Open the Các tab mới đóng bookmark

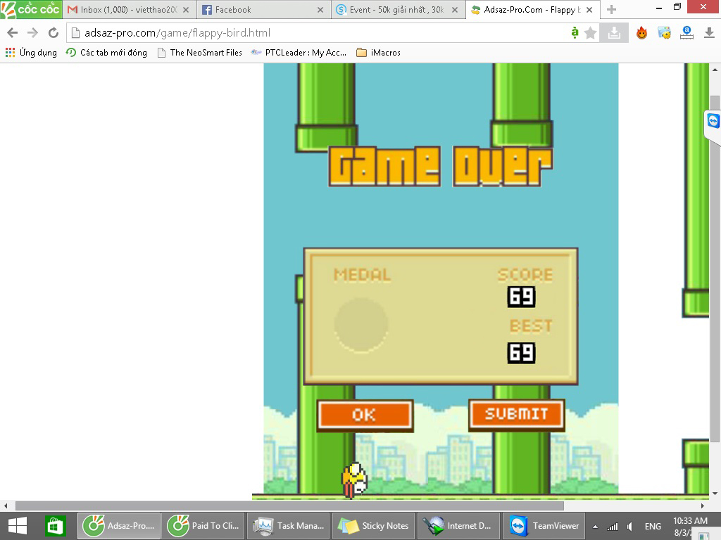point(106,52)
